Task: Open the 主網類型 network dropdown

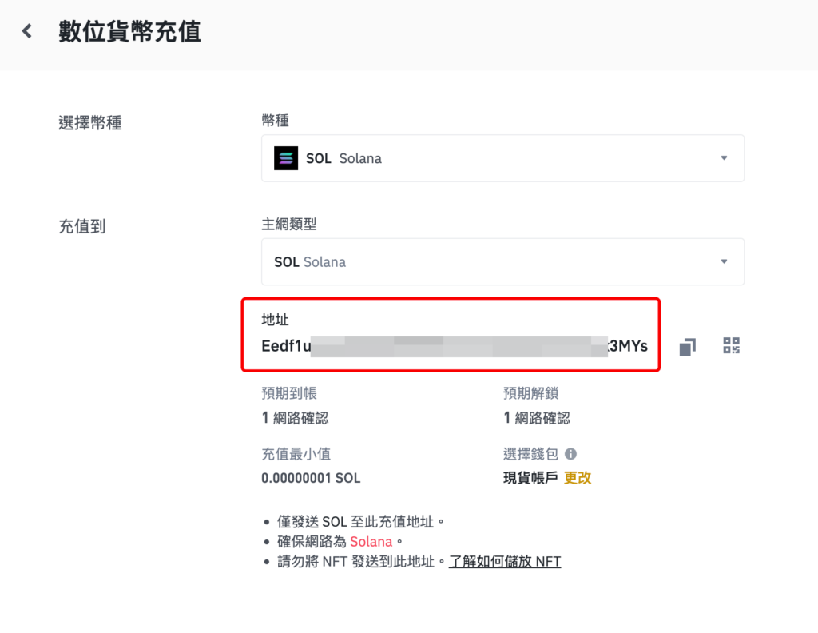Action: [502, 262]
